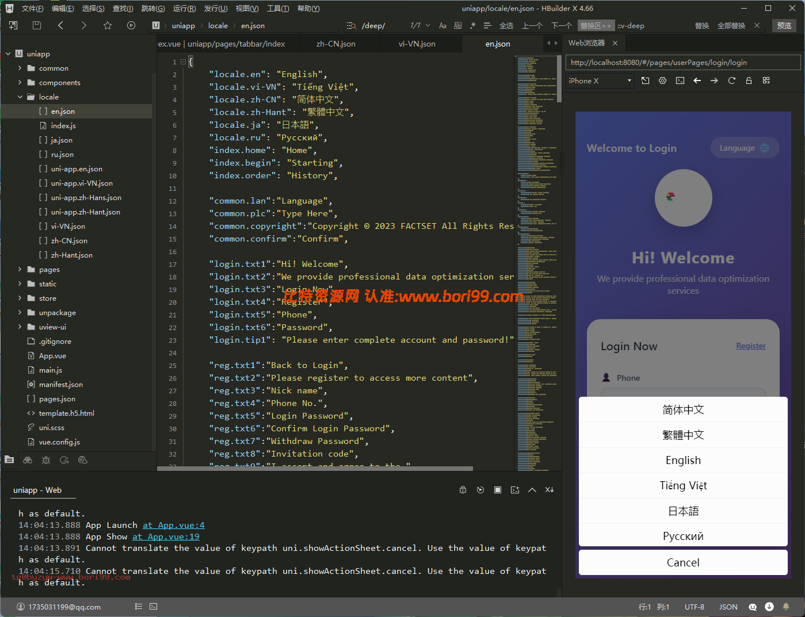Toggle whole word match in search bar
805x617 pixels.
[x=458, y=26]
